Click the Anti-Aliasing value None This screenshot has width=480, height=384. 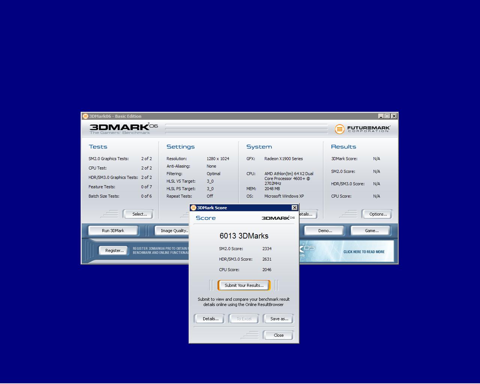pyautogui.click(x=211, y=166)
